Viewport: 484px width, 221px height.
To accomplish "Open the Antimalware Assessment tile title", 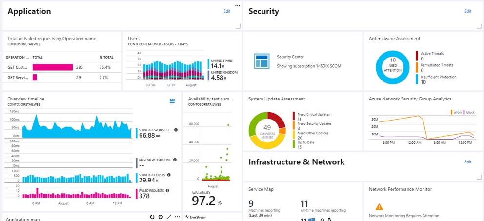I will [x=395, y=39].
